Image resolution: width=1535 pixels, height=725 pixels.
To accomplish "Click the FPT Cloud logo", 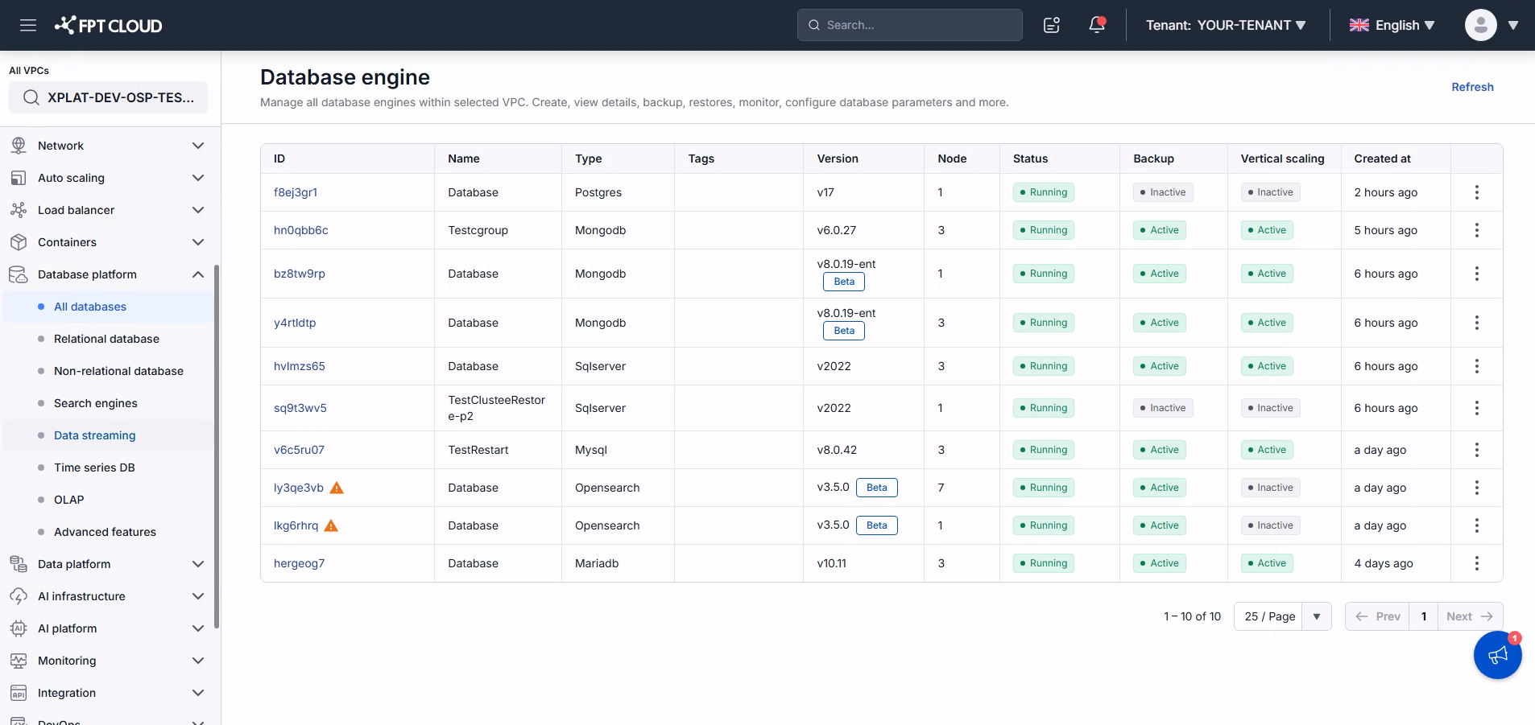I will click(108, 25).
